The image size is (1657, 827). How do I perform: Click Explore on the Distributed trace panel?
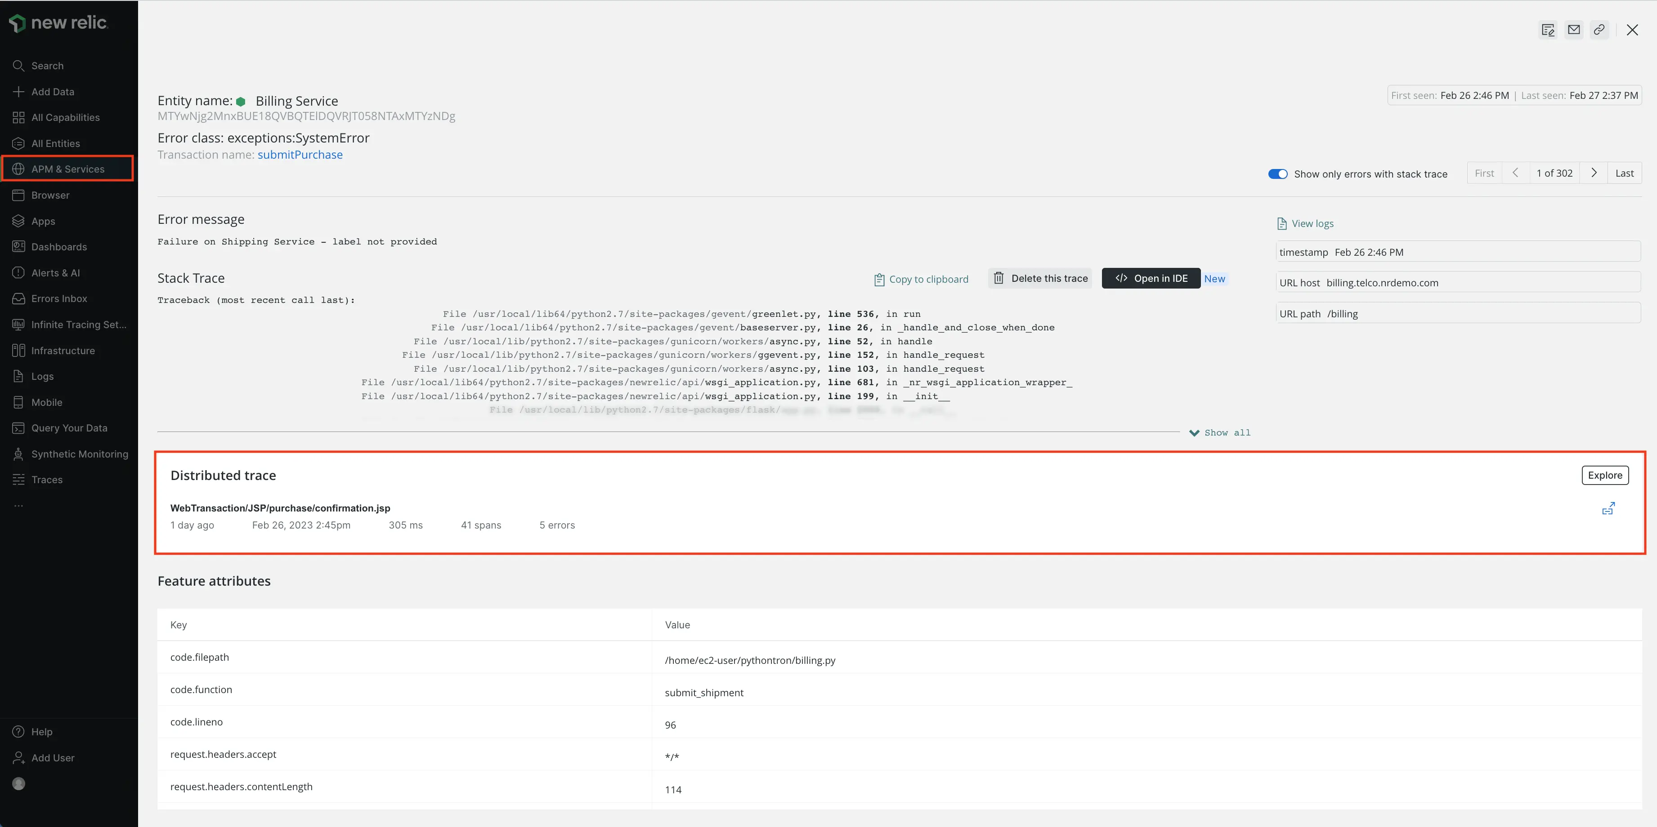pyautogui.click(x=1605, y=475)
